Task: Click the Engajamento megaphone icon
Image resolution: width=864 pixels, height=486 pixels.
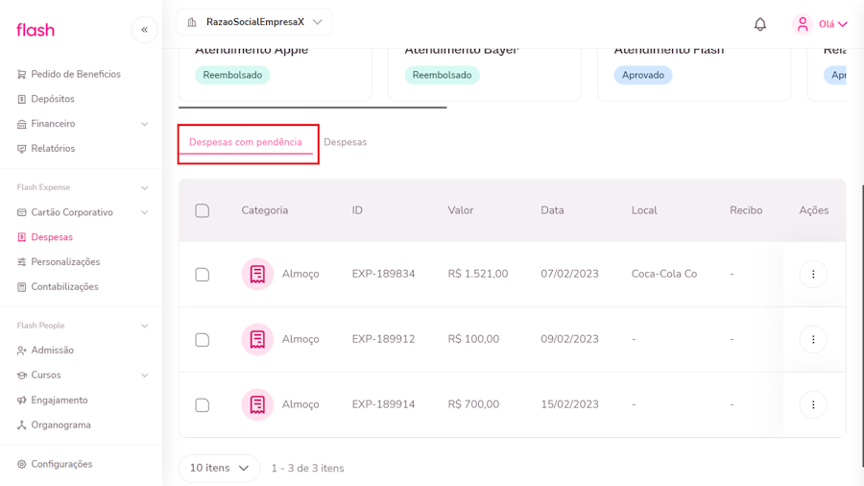Action: pyautogui.click(x=21, y=401)
